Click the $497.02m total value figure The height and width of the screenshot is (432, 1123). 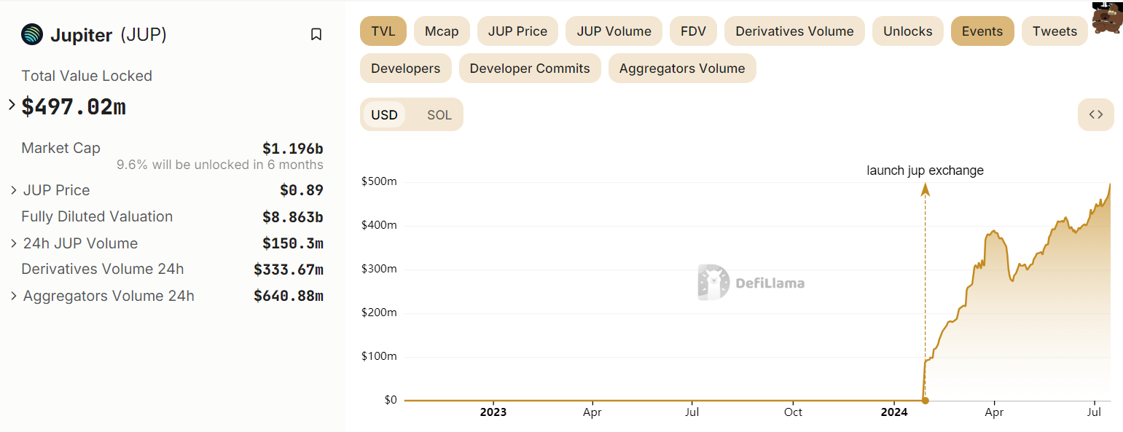[74, 107]
